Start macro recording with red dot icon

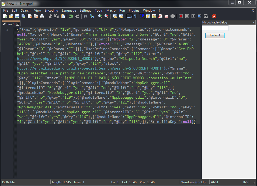(181, 16)
